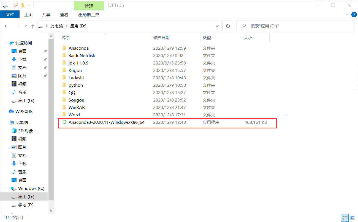The image size is (358, 222).
Task: Click 应用 (D:) in the address bar
Action: pyautogui.click(x=78, y=26)
